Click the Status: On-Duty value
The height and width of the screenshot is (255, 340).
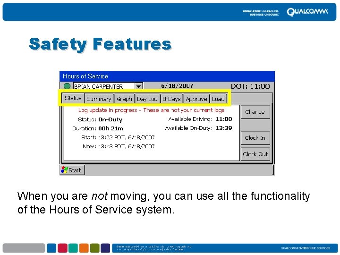pos(110,119)
